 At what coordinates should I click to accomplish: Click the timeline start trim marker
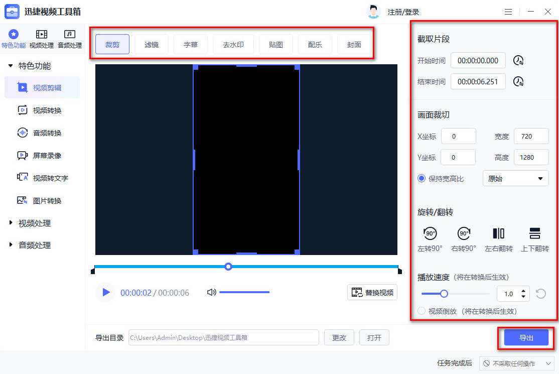point(93,270)
